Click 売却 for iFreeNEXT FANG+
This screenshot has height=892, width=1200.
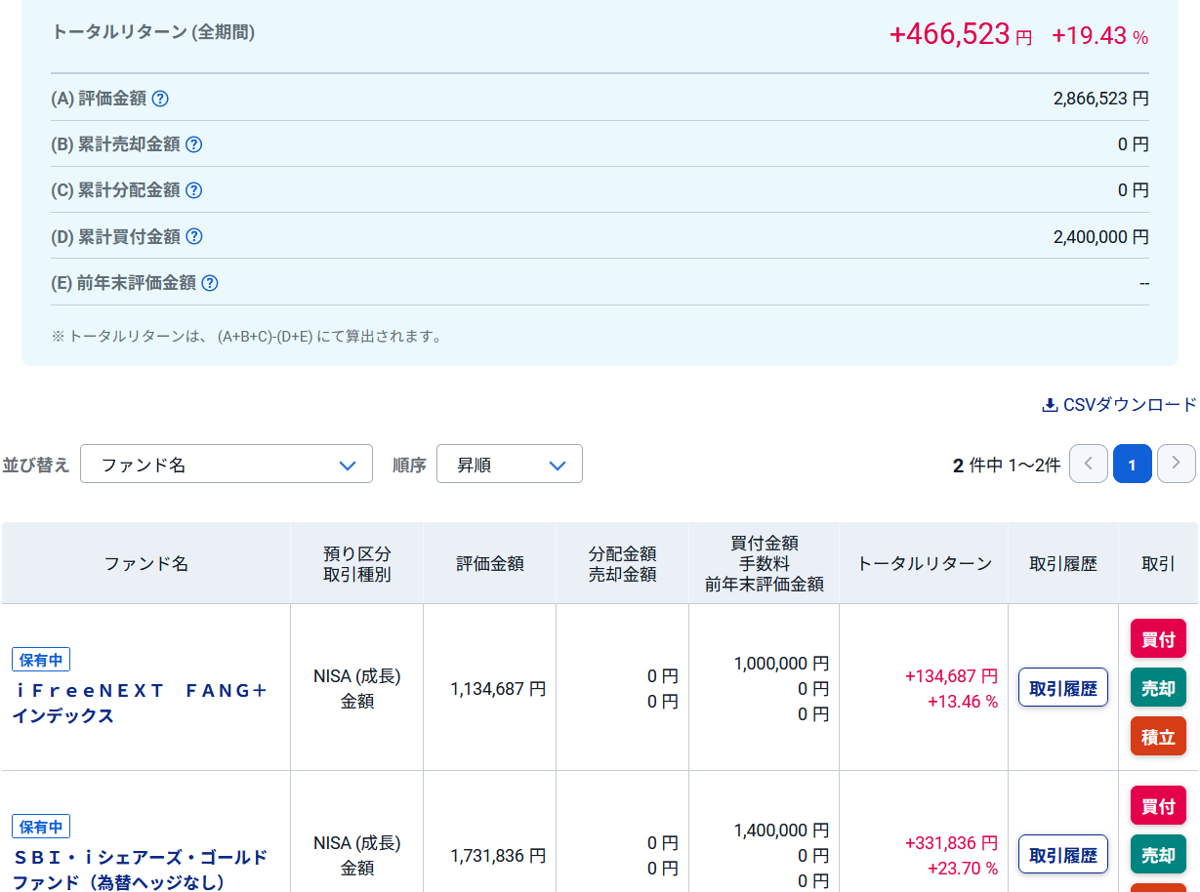(x=1158, y=688)
